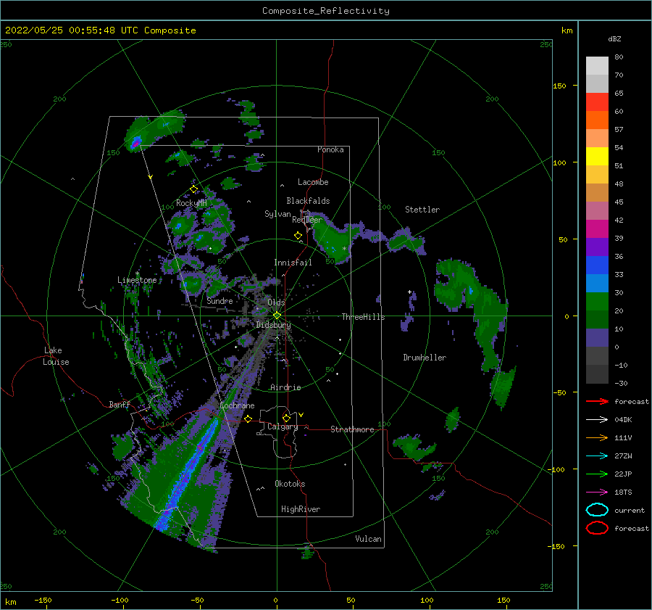Select the orange 111V arrow symbol
652x610 pixels.
597,437
